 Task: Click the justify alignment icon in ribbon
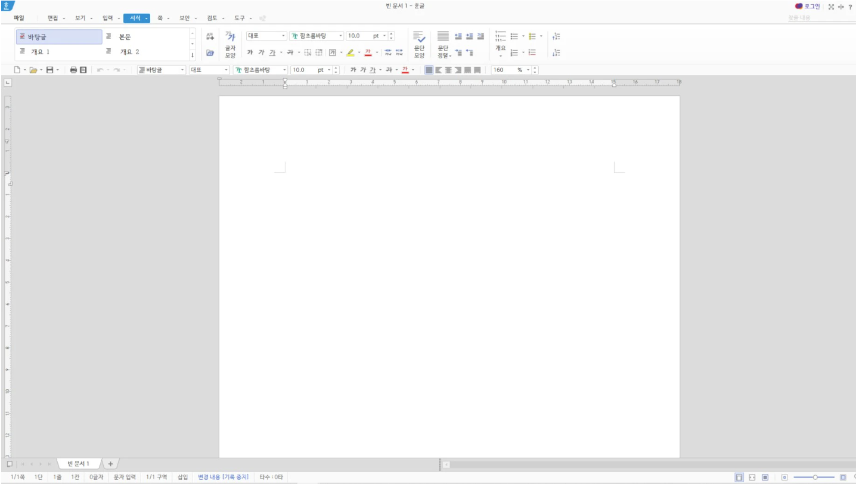tap(443, 36)
